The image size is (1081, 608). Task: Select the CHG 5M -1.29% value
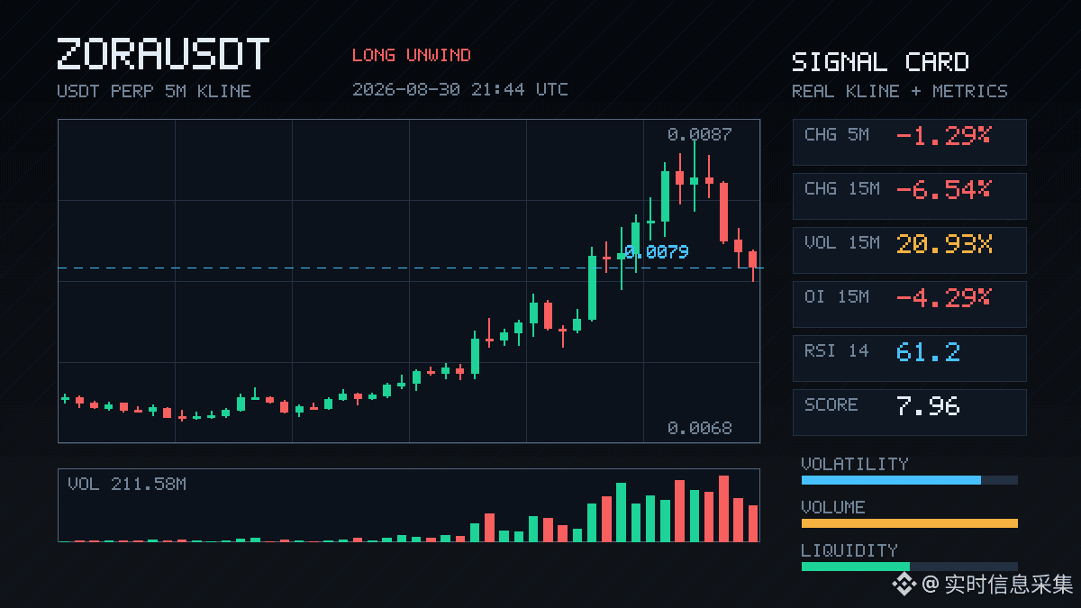tap(943, 136)
